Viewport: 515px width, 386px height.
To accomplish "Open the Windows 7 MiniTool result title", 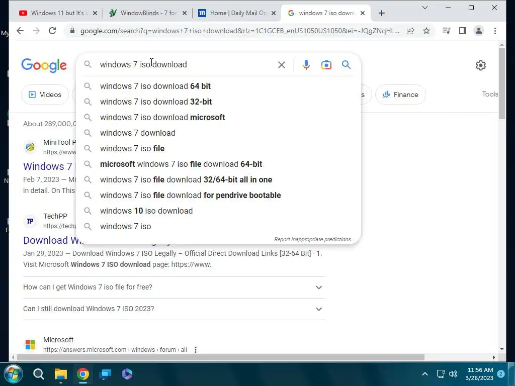I will pos(48,166).
